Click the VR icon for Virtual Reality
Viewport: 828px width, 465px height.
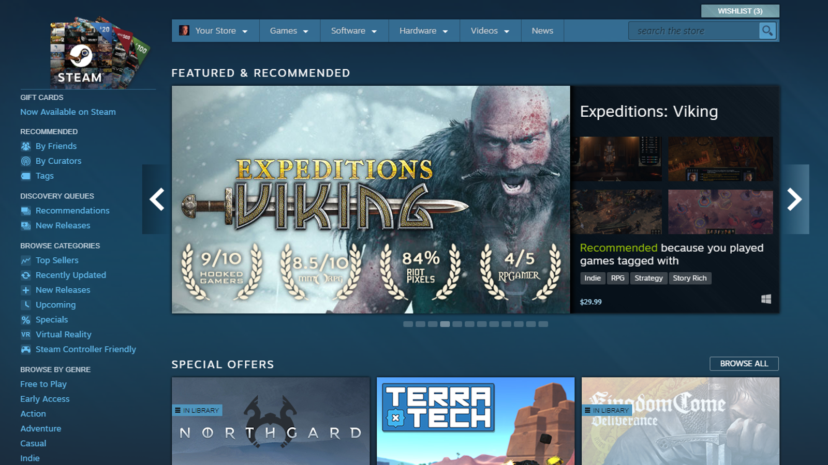25,335
